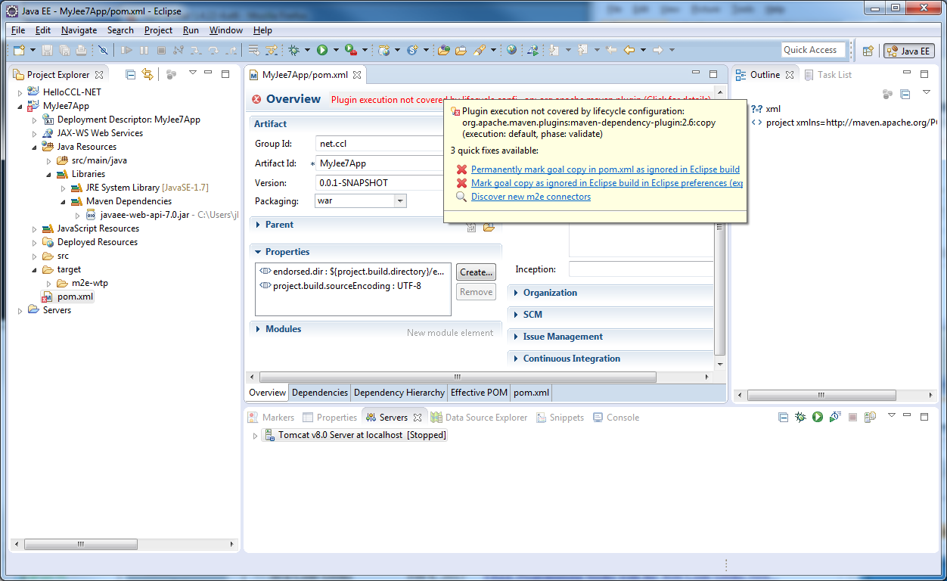
Task: Switch to the Dependency Hierarchy tab
Action: pyautogui.click(x=399, y=393)
